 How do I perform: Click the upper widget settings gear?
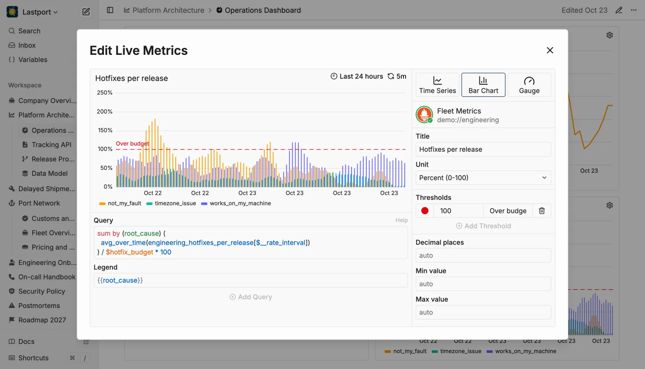coord(610,35)
